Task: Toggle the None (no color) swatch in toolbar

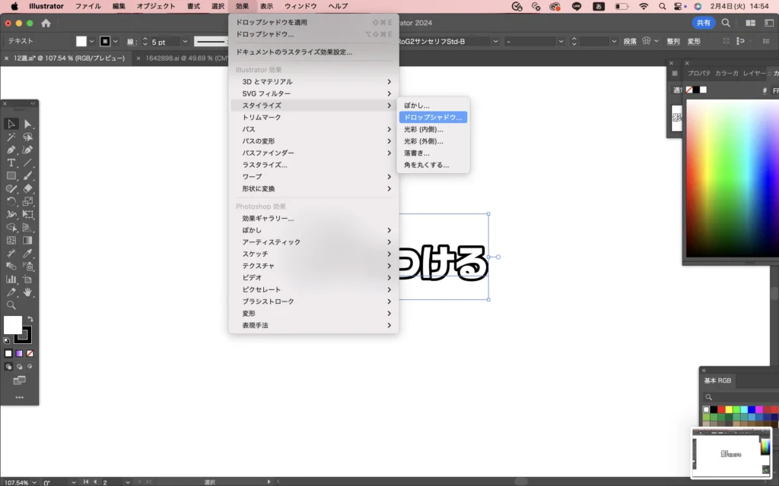Action: click(30, 353)
